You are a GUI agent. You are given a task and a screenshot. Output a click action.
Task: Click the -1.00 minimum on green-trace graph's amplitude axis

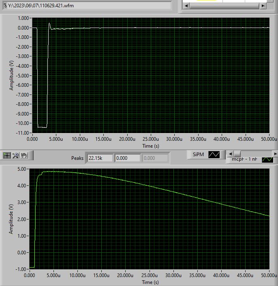coord(21,269)
